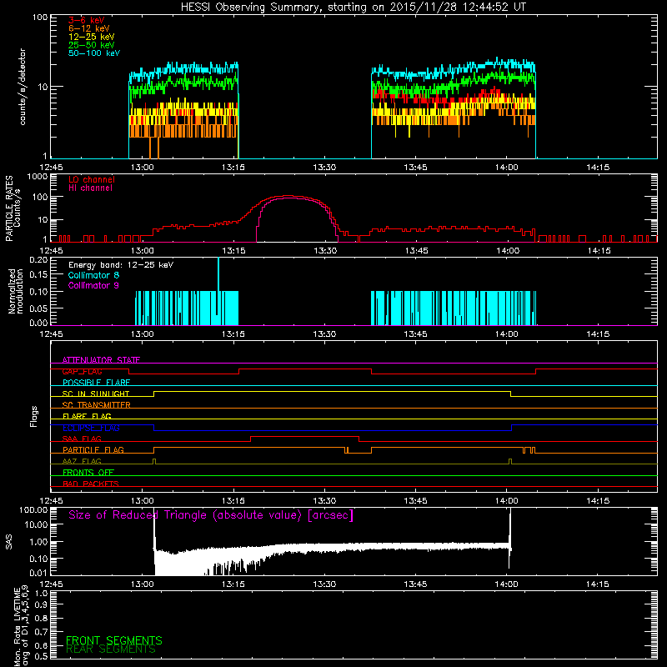Image resolution: width=667 pixels, height=667 pixels.
Task: Click the SC_IN_SUNLIGHT flag label
Action: click(96, 394)
